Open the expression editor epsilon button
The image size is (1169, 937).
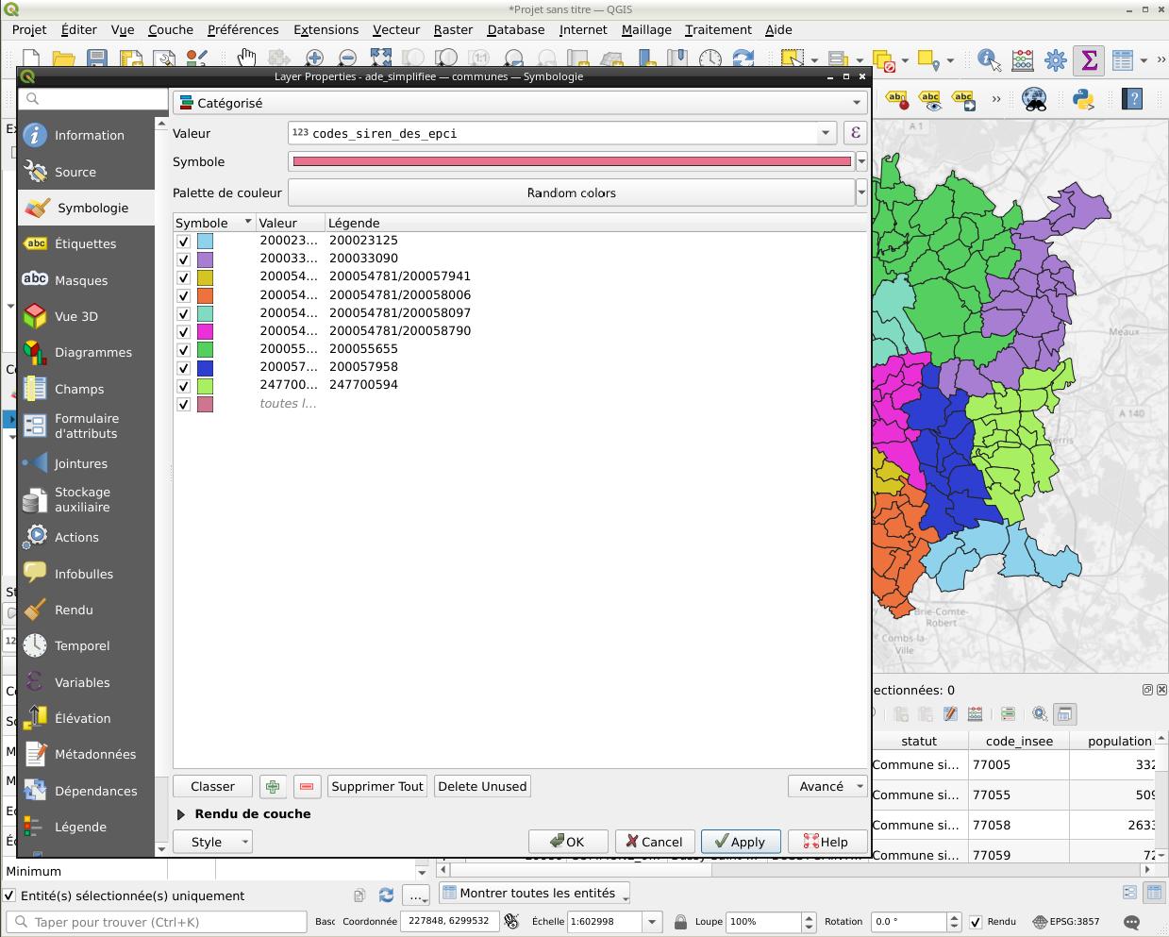(855, 133)
